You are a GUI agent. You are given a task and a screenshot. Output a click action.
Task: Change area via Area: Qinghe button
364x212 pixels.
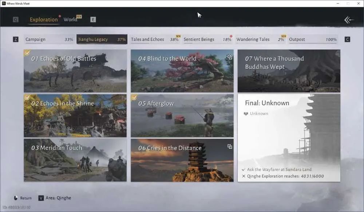[x=55, y=198]
